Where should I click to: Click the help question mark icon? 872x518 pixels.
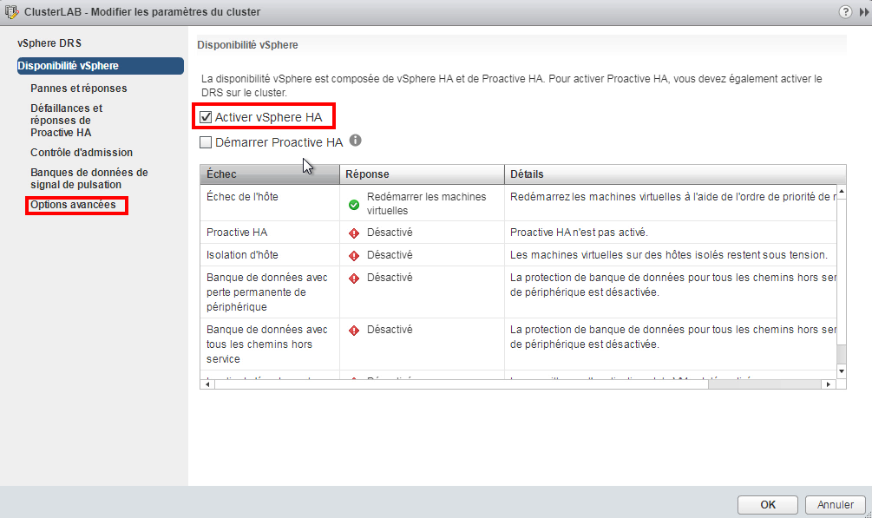[845, 11]
